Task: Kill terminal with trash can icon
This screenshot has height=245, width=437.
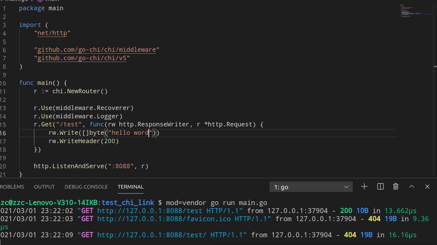Action: 396,186
